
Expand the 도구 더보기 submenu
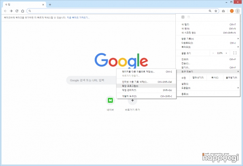click(x=208, y=71)
